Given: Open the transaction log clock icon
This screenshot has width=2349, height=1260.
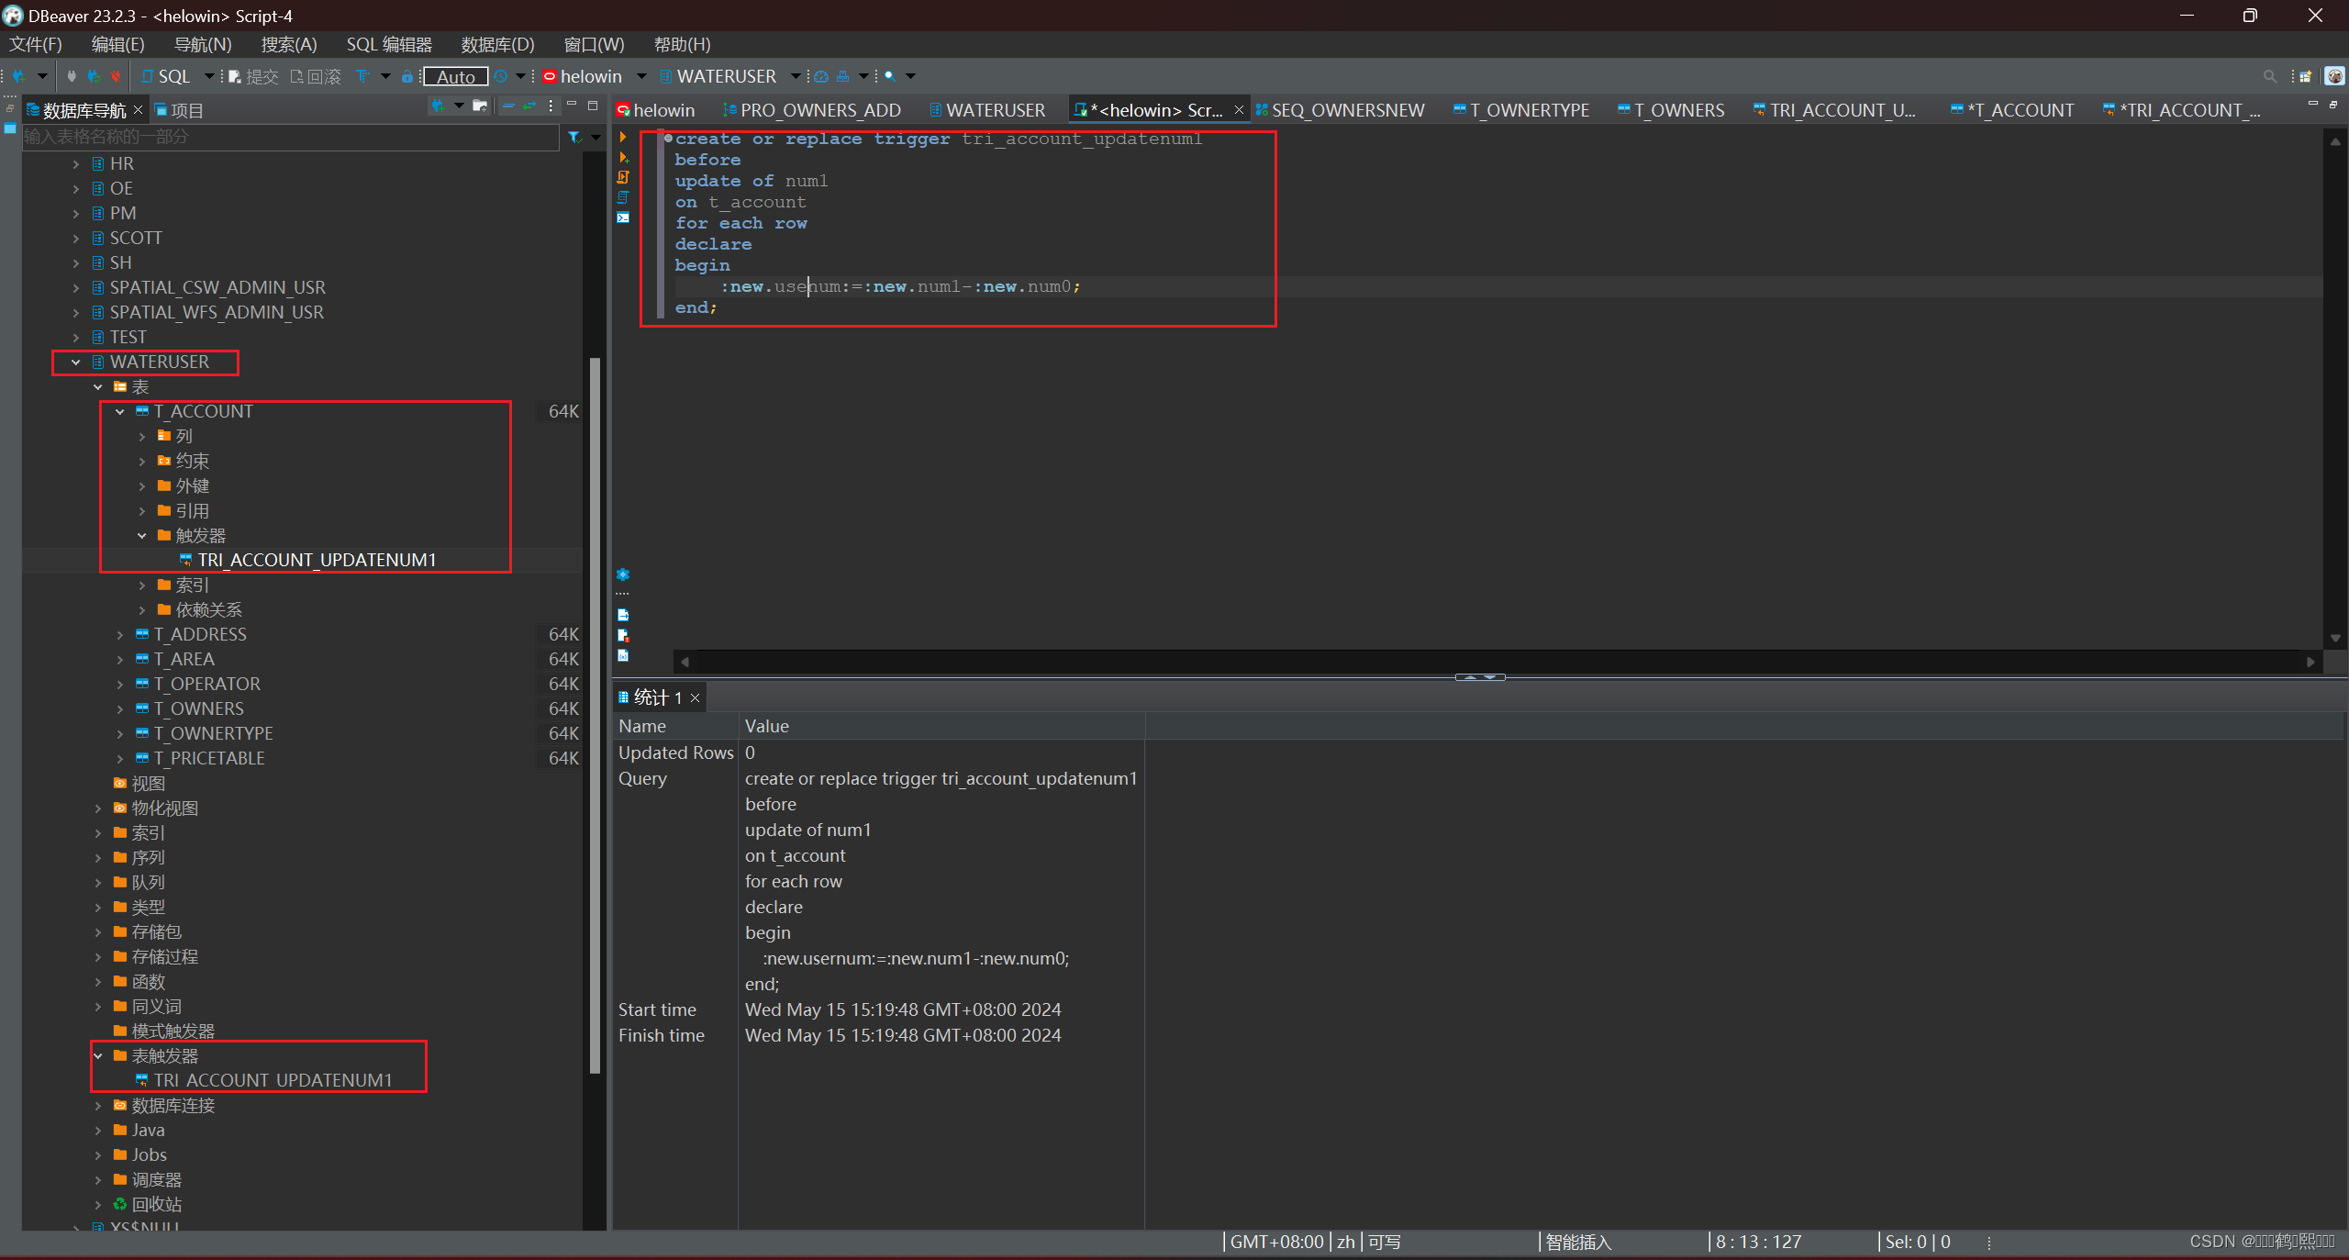Looking at the screenshot, I should (501, 76).
